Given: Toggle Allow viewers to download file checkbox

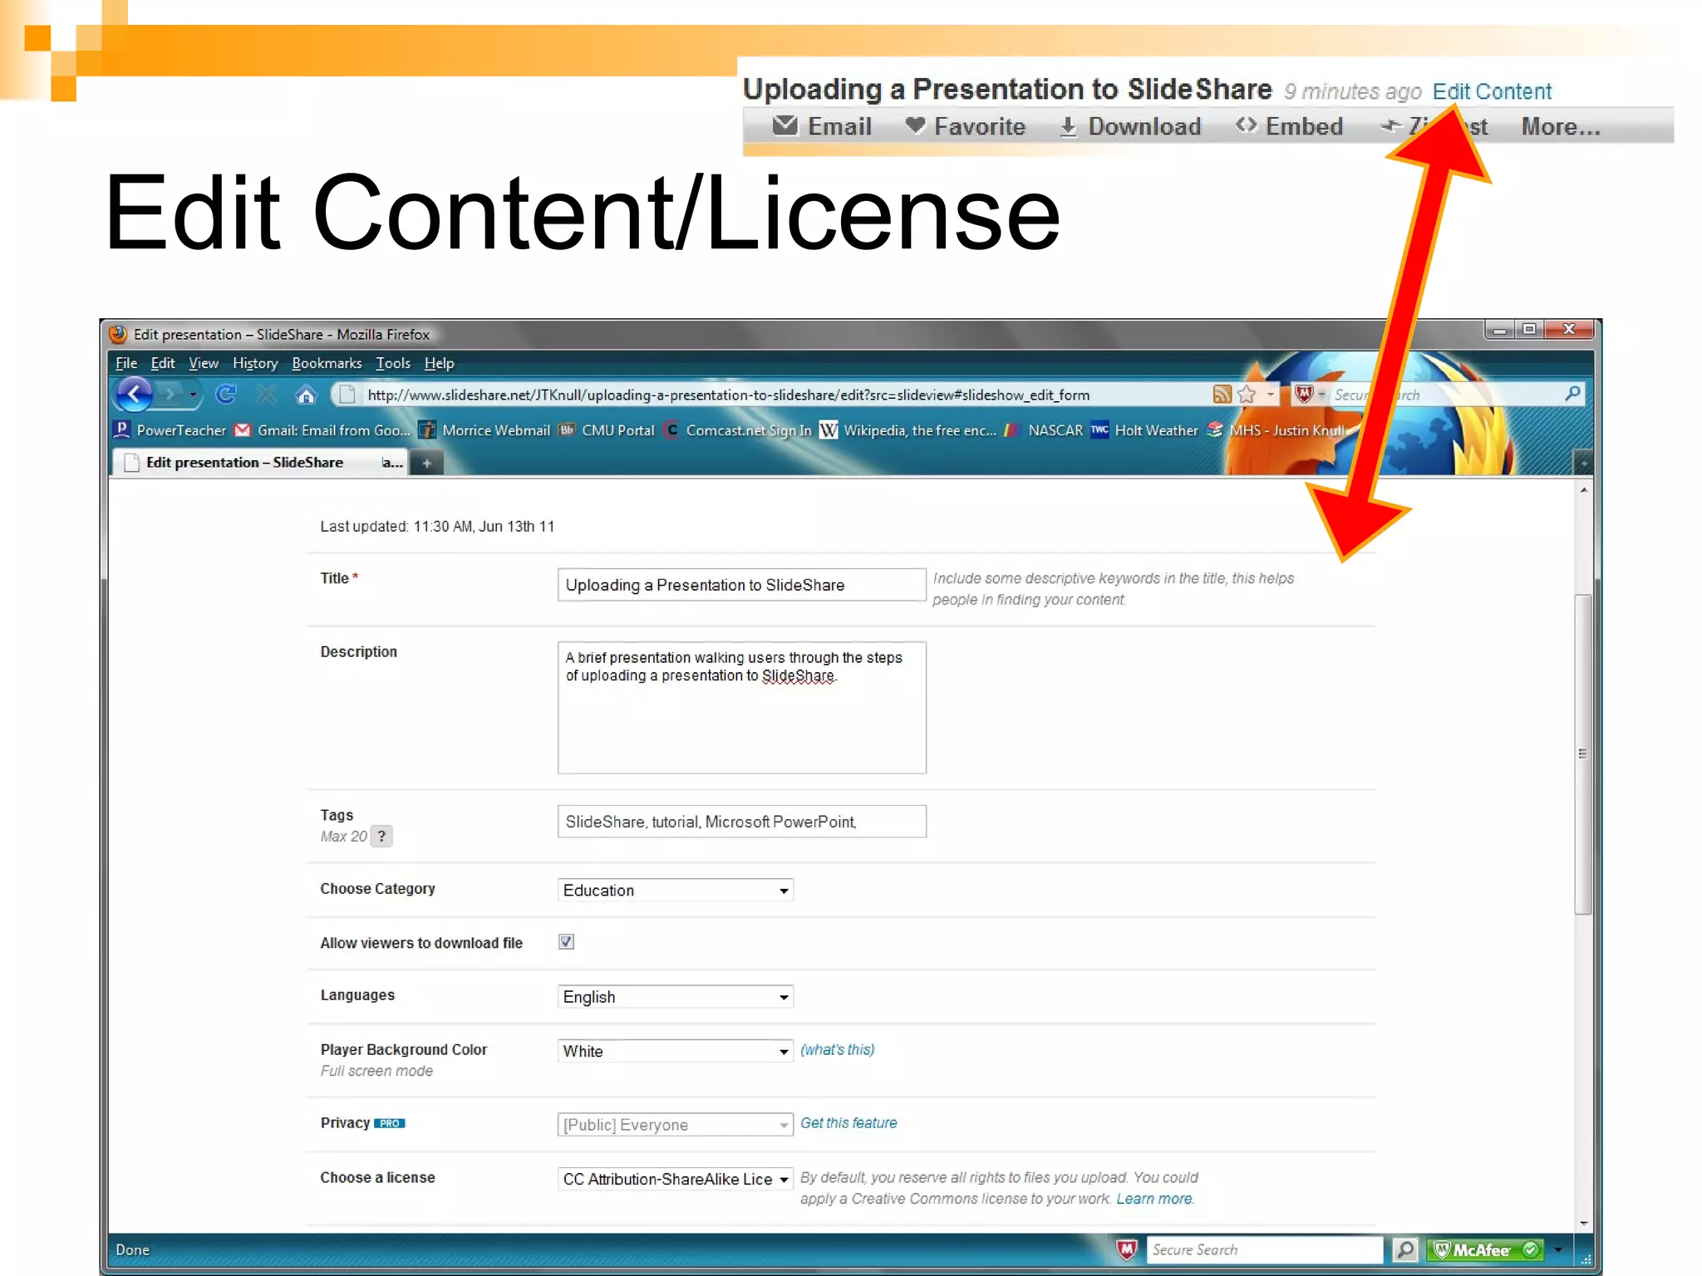Looking at the screenshot, I should point(566,941).
